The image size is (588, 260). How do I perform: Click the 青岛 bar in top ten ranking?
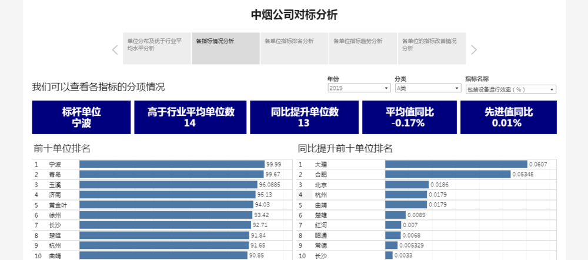coord(171,175)
